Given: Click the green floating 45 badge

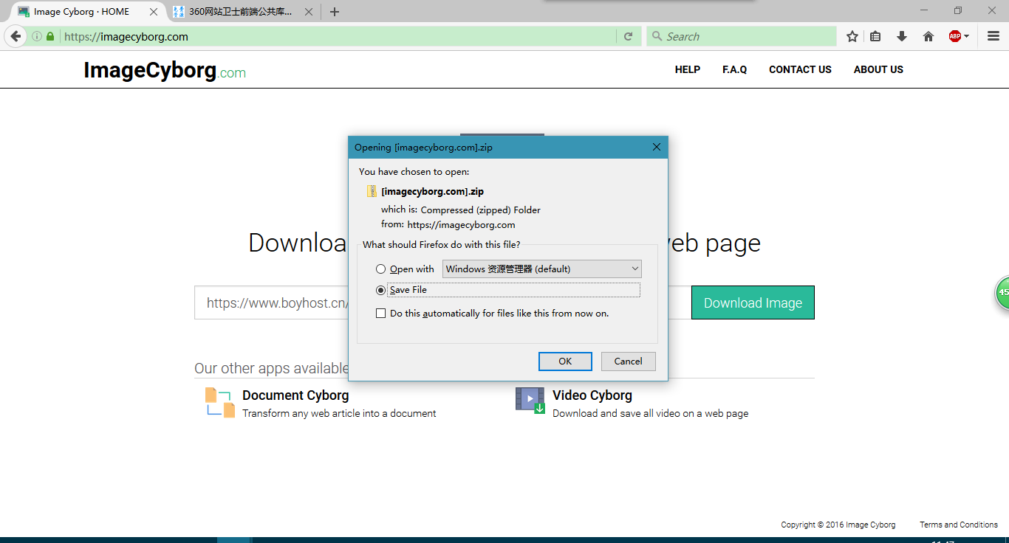Looking at the screenshot, I should [x=1002, y=293].
